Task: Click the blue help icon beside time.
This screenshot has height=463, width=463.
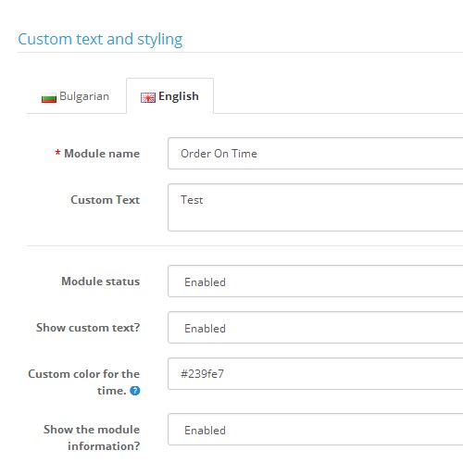Action: click(135, 391)
